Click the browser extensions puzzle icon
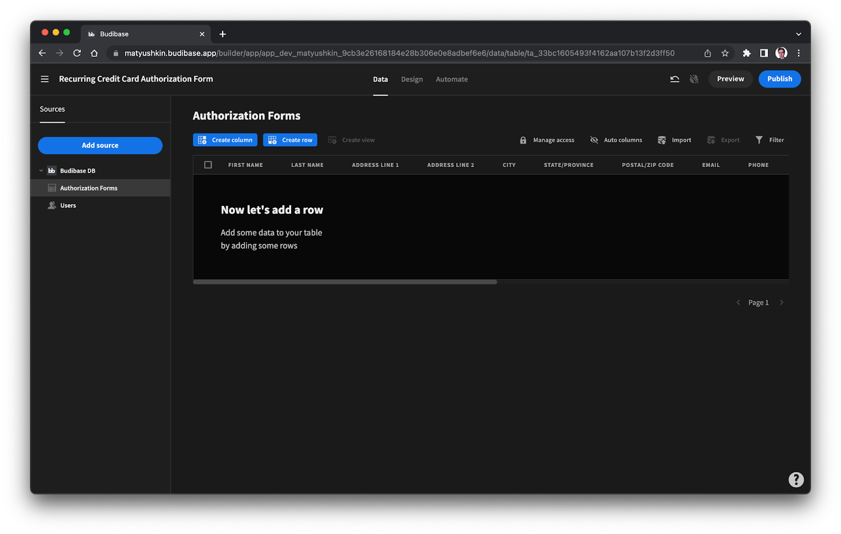Image resolution: width=841 pixels, height=534 pixels. pyautogui.click(x=746, y=53)
